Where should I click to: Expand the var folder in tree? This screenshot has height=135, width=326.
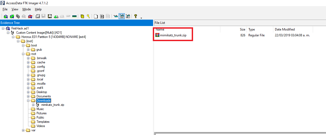pos(23,130)
